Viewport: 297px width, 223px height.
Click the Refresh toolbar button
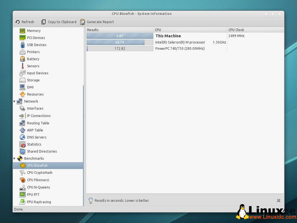pos(25,22)
